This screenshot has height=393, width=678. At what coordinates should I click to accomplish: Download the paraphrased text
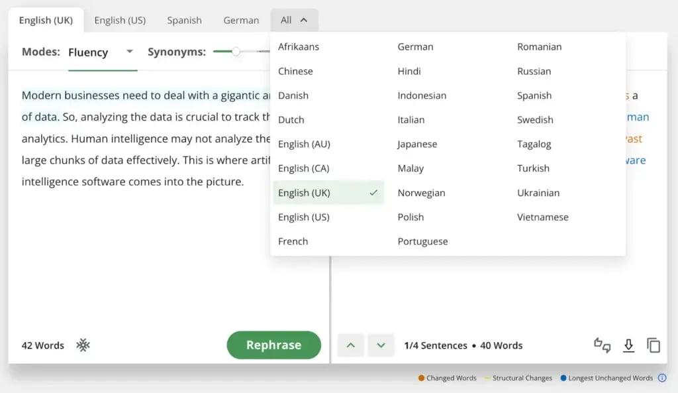tap(628, 345)
